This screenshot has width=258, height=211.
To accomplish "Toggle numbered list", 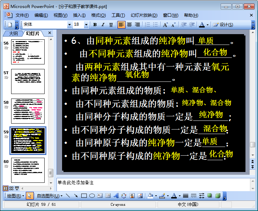I will click(147, 25).
